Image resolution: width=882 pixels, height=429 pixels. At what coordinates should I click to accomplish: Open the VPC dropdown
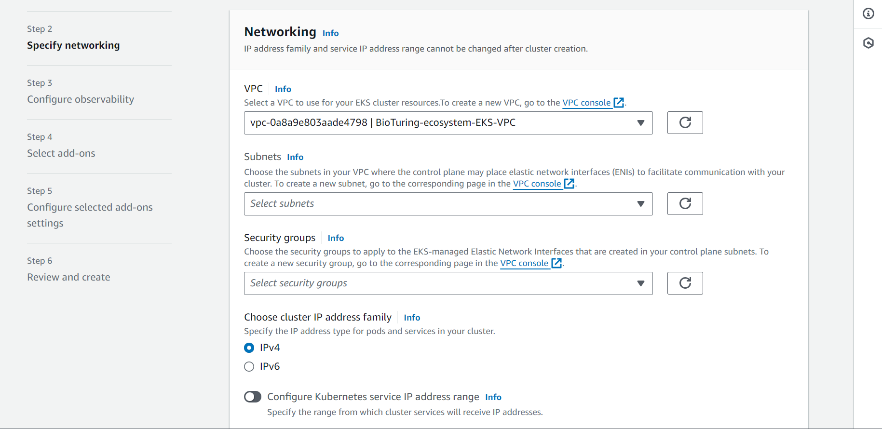[x=448, y=123]
